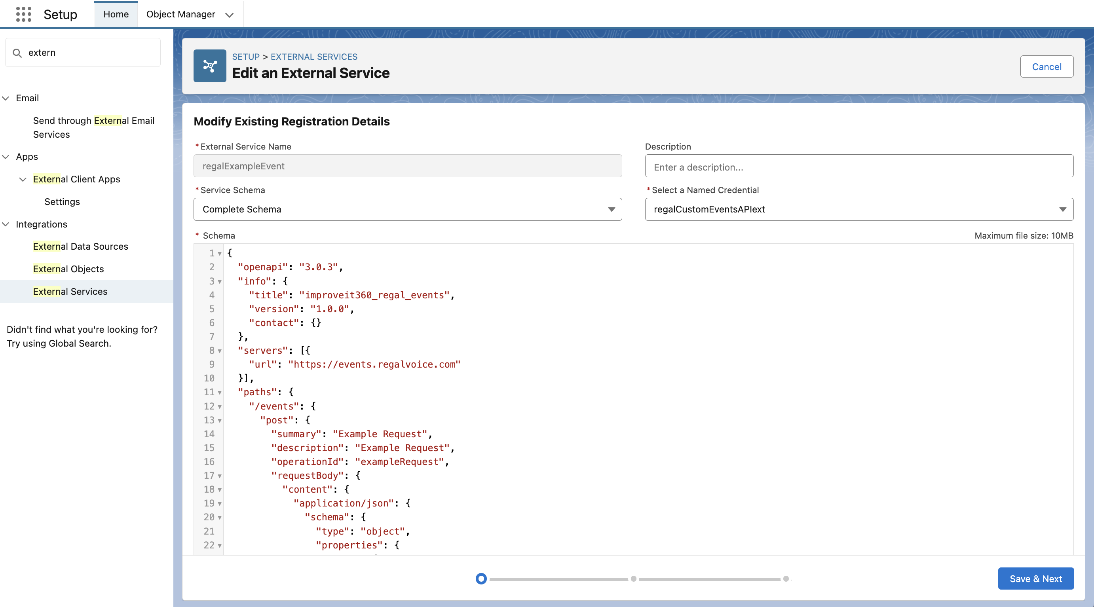Open the Service Schema dropdown
1094x607 pixels.
coord(408,209)
